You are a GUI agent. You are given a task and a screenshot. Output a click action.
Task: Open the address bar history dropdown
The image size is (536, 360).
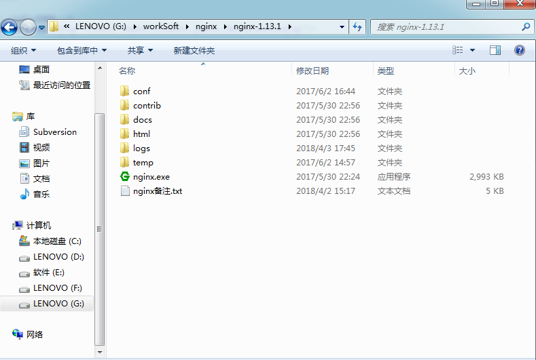(x=342, y=26)
